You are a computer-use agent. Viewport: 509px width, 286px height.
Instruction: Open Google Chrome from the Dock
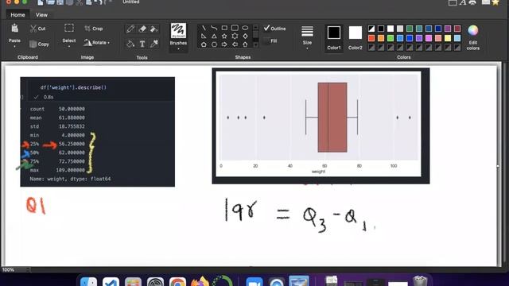pos(177,281)
